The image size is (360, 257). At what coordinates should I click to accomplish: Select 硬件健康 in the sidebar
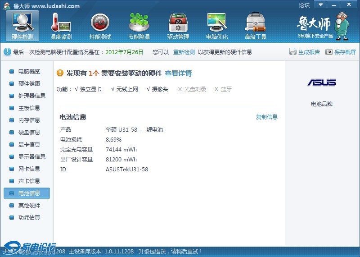click(x=29, y=84)
